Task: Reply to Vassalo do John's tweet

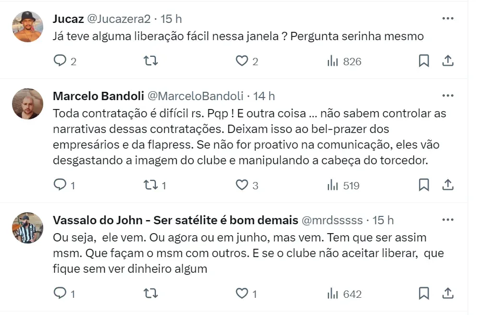Action: point(60,294)
